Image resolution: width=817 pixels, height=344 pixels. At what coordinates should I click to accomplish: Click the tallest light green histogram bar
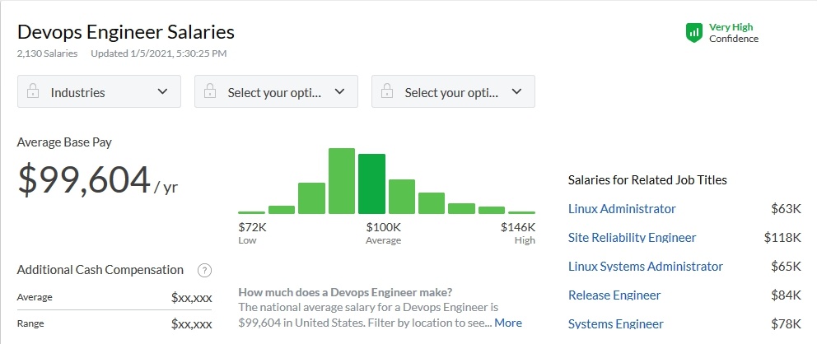(341, 181)
